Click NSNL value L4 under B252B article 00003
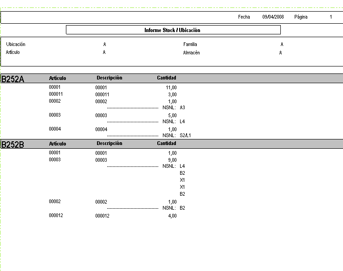The width and height of the screenshot is (343, 271). [182, 166]
